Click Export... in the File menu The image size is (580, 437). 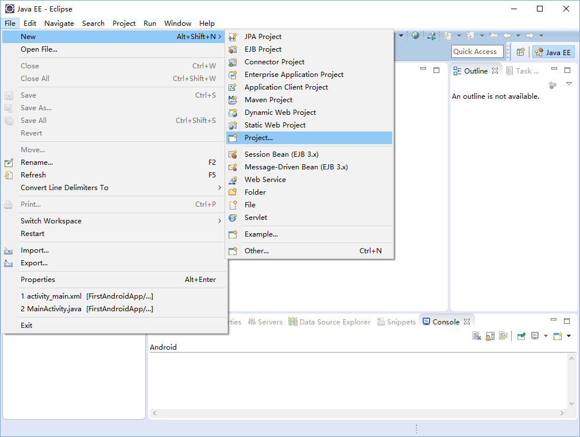click(114, 263)
